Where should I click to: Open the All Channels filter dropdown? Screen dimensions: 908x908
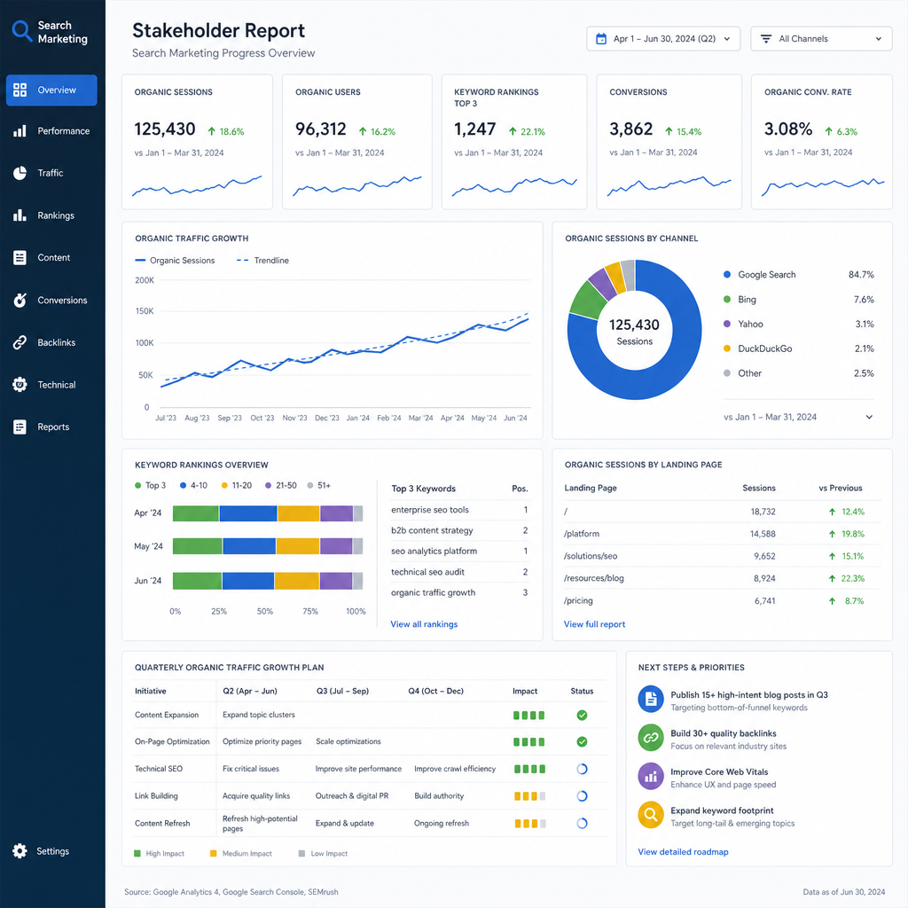(x=821, y=39)
